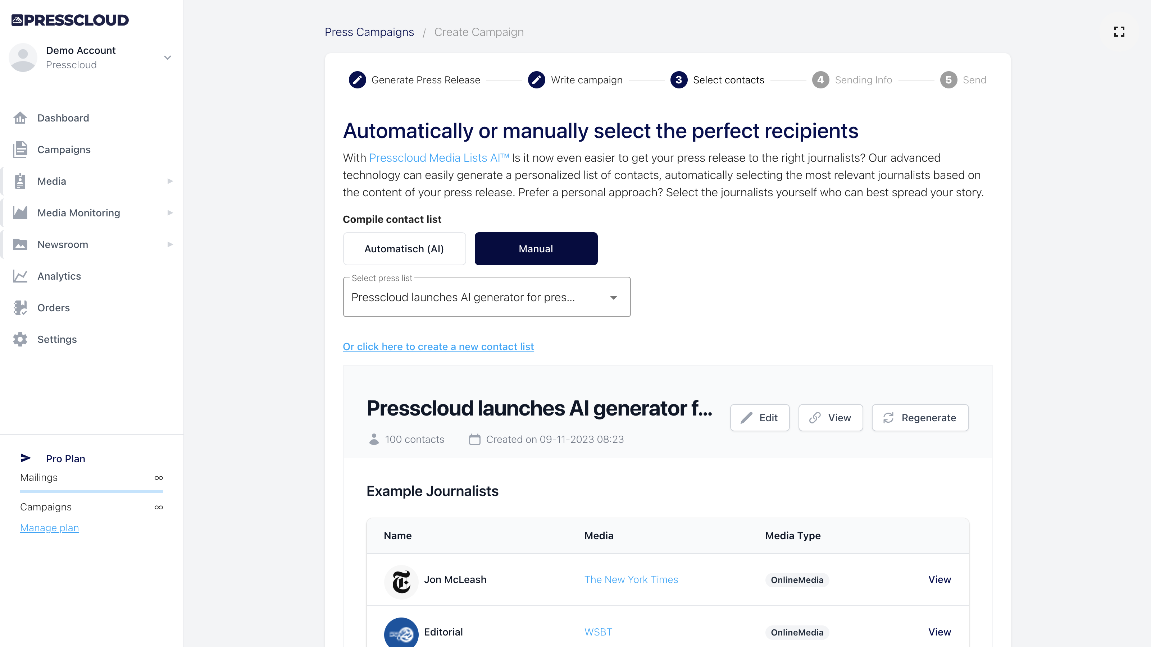Regenerate the contact list
Viewport: 1151px width, 647px height.
pyautogui.click(x=920, y=417)
